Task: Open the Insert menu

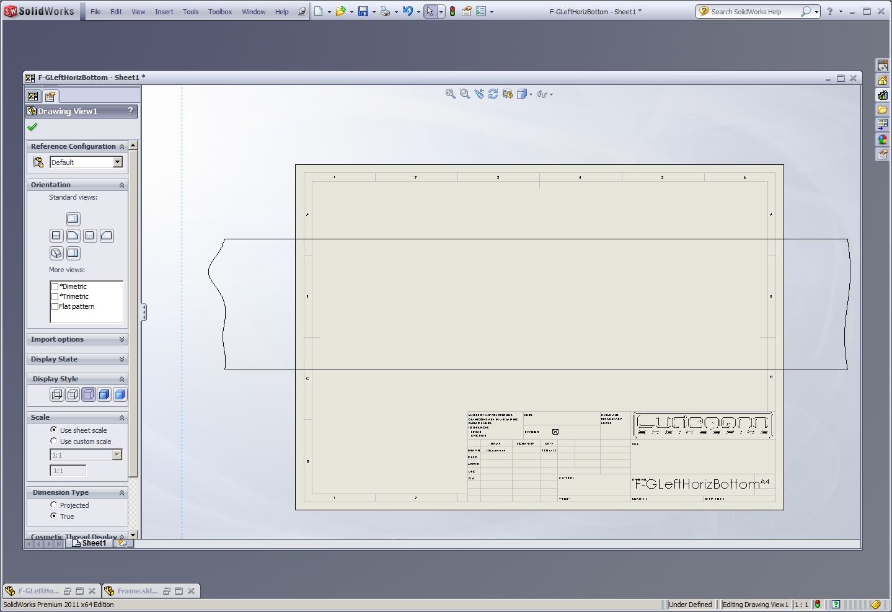Action: pyautogui.click(x=164, y=12)
